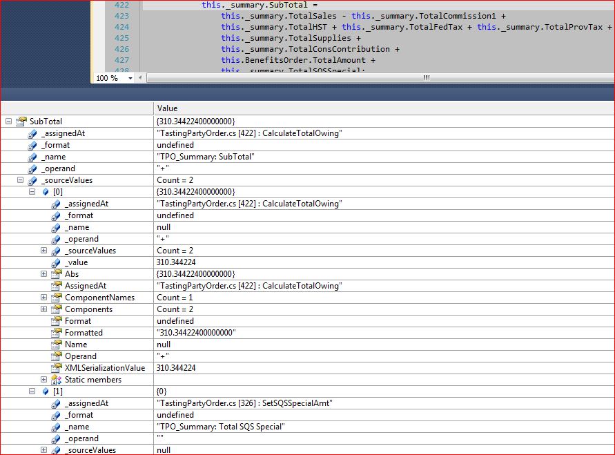Viewport: 615px width, 455px height.
Task: Open the 100 % zoom dropdown
Action: pos(132,78)
